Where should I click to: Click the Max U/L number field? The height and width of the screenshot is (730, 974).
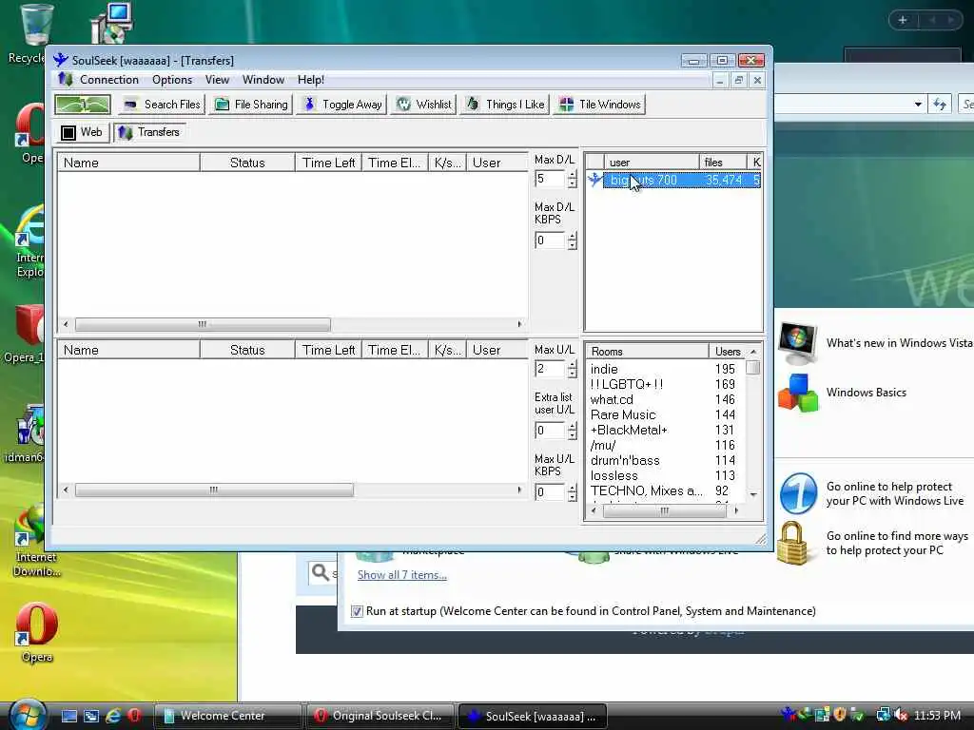click(550, 369)
